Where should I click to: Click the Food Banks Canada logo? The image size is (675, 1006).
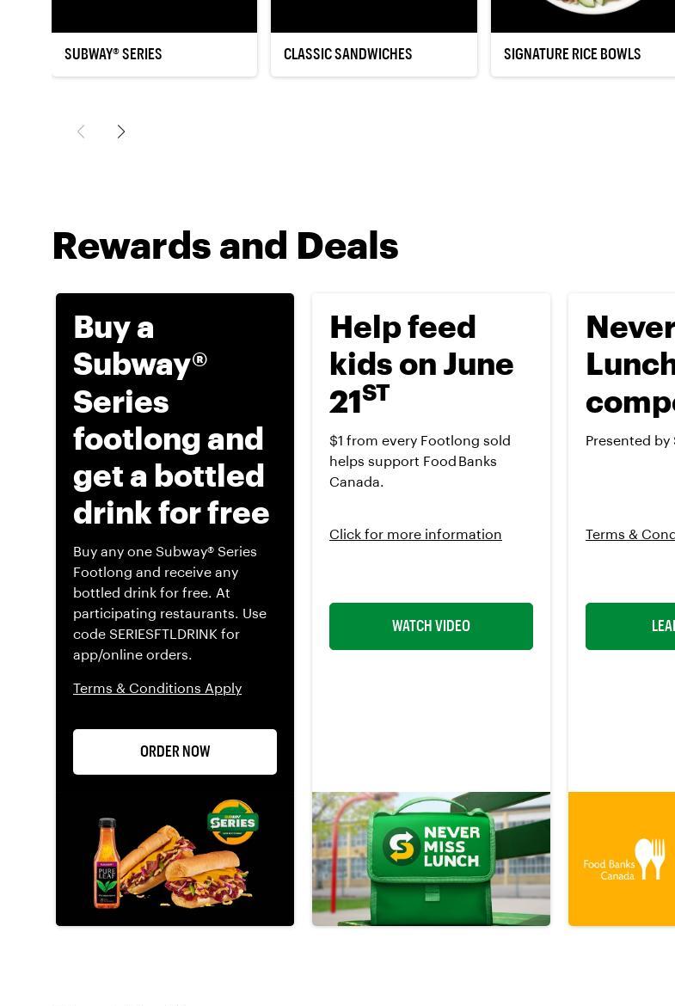tap(624, 859)
